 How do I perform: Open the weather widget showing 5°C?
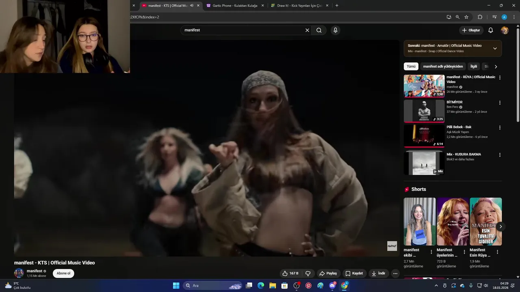pos(17,286)
